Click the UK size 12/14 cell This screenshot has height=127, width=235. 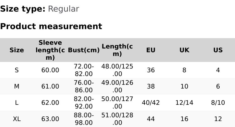(184, 103)
